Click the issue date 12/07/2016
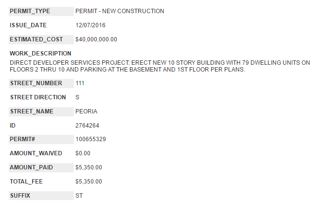The image size is (318, 203). (x=90, y=25)
